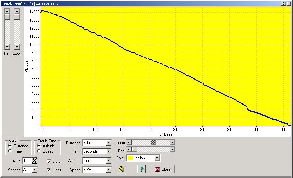Screen dimensions: 293x178
Task: Expand the Speed units dropdown showing MPH
Action: (x=108, y=170)
